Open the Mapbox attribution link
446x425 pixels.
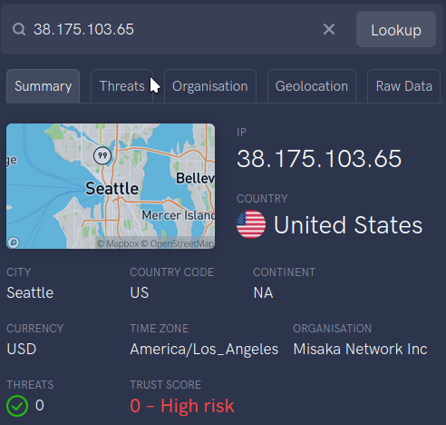118,243
